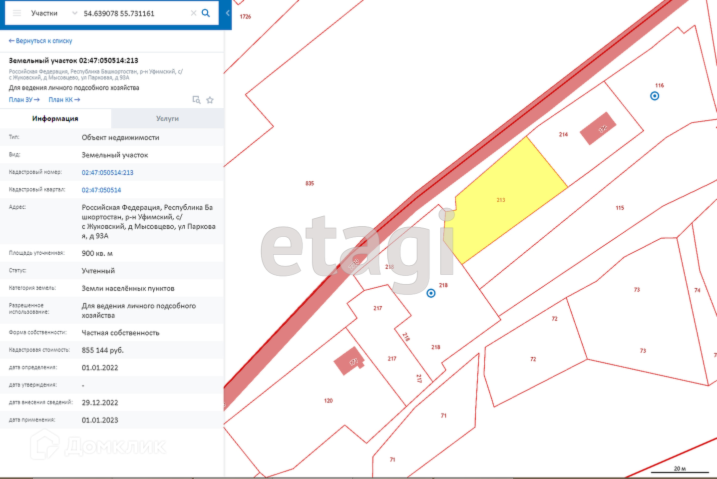Select parcel labeled 1726 on map
The height and width of the screenshot is (479, 717).
(x=245, y=16)
